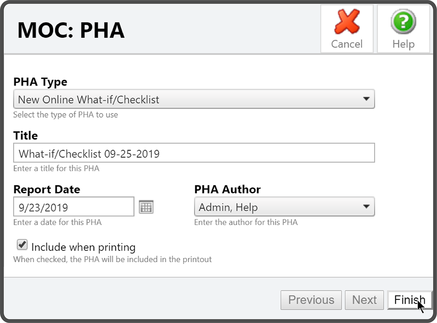Click the "MOC: PHA" dialog heading
Screen dimensions: 437x323
coord(71,30)
